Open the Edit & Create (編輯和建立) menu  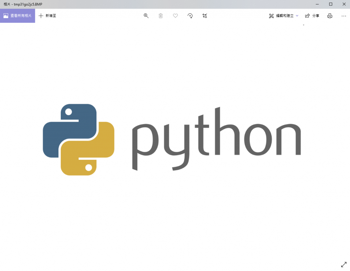click(283, 16)
